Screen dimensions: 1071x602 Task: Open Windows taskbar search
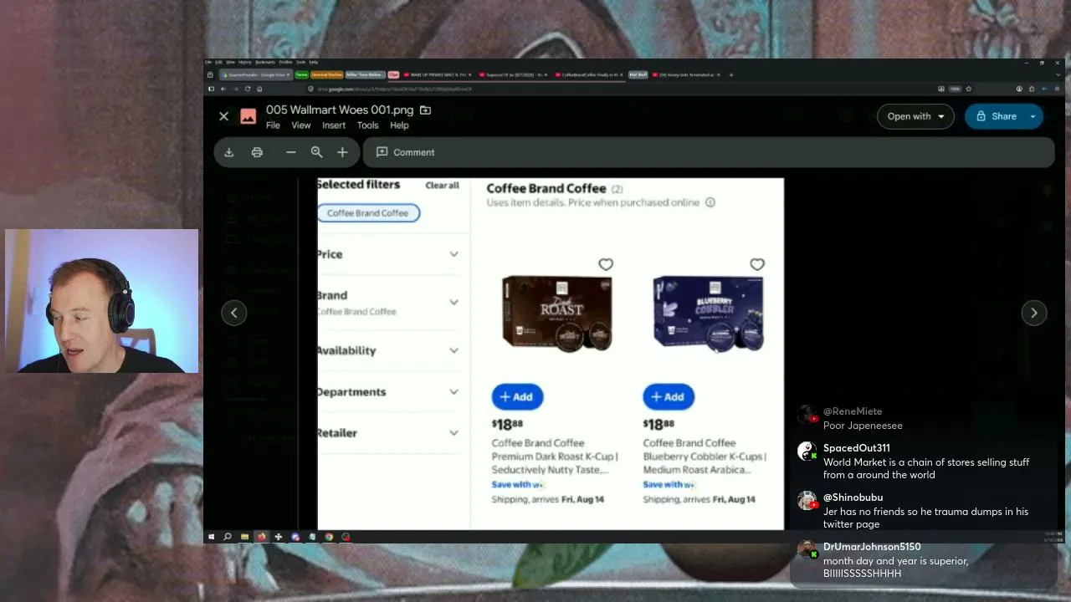point(228,537)
